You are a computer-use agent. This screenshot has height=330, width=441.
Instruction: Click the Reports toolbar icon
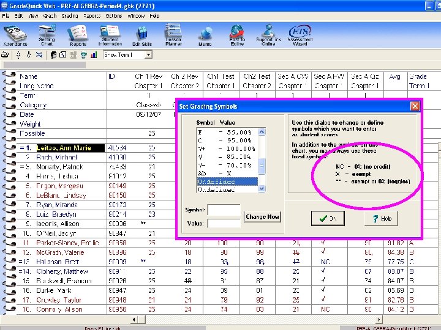78,35
